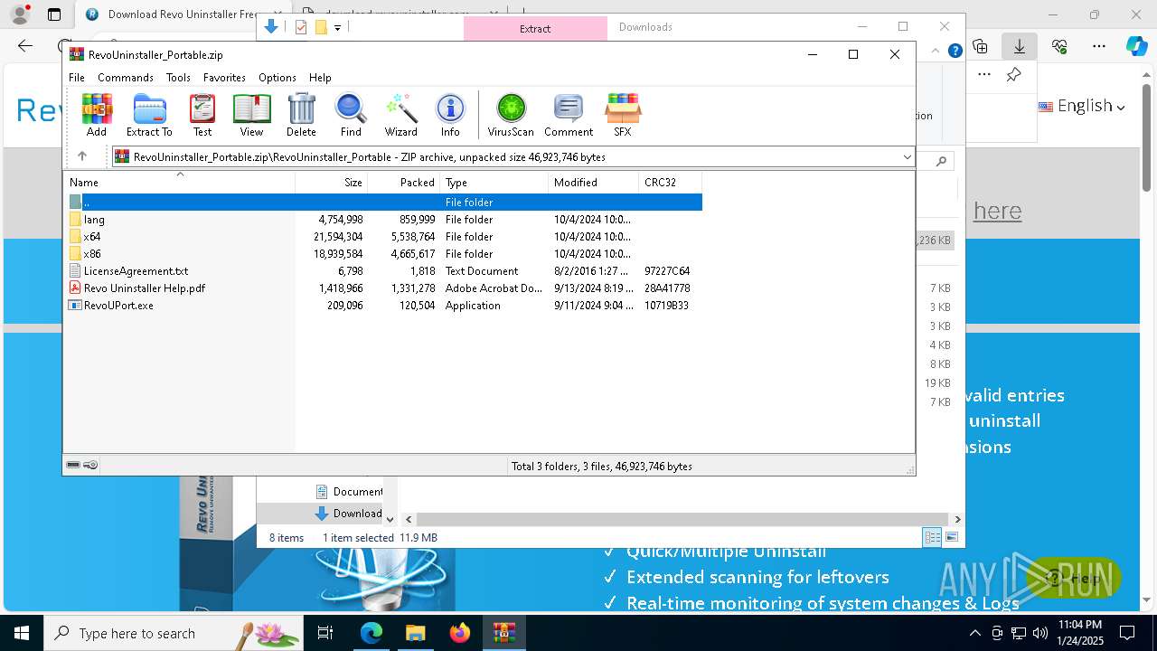1157x651 pixels.
Task: Open the notifications center icon
Action: click(1127, 633)
